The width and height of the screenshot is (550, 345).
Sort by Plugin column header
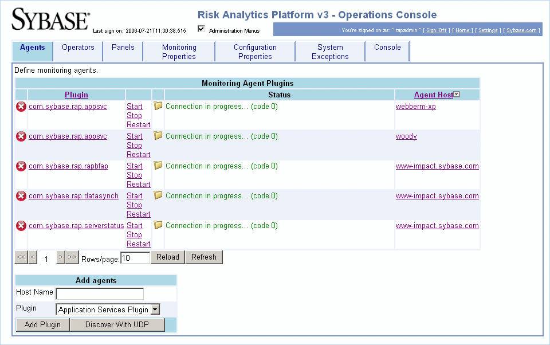[x=76, y=95]
